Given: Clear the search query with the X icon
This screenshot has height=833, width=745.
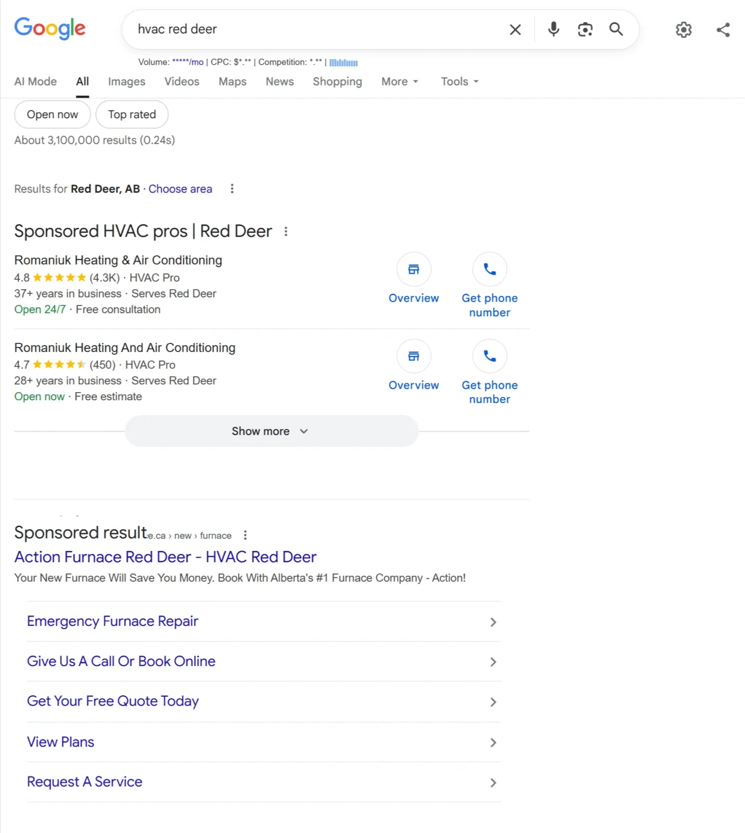Looking at the screenshot, I should point(514,29).
